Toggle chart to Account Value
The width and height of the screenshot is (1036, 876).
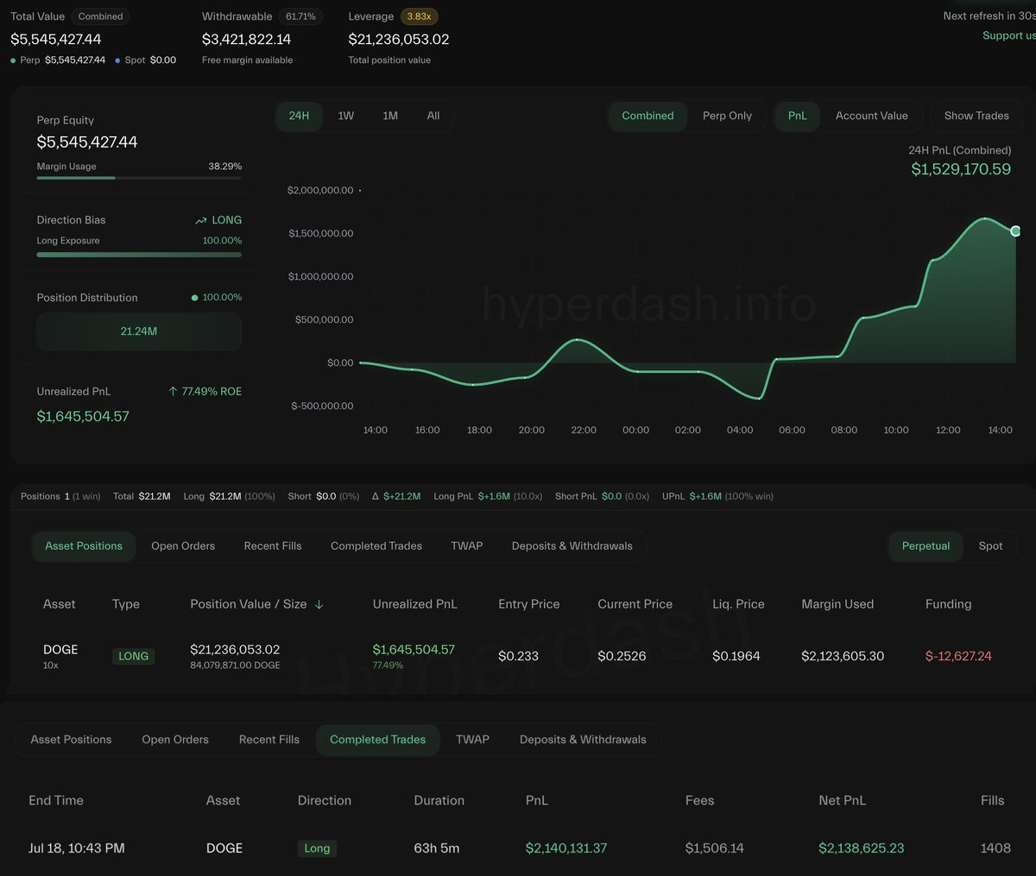pos(871,116)
